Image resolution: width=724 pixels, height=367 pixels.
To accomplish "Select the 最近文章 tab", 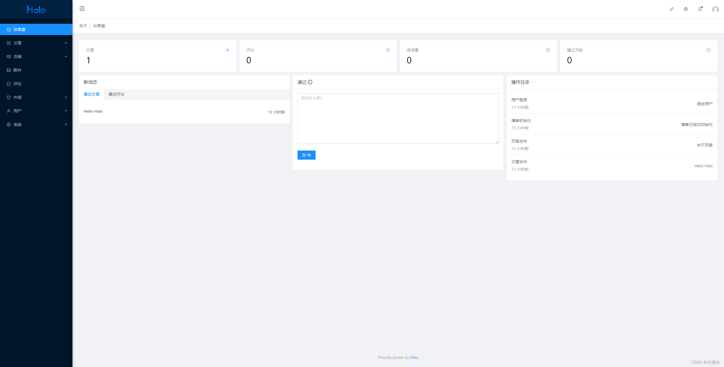I will tap(92, 94).
